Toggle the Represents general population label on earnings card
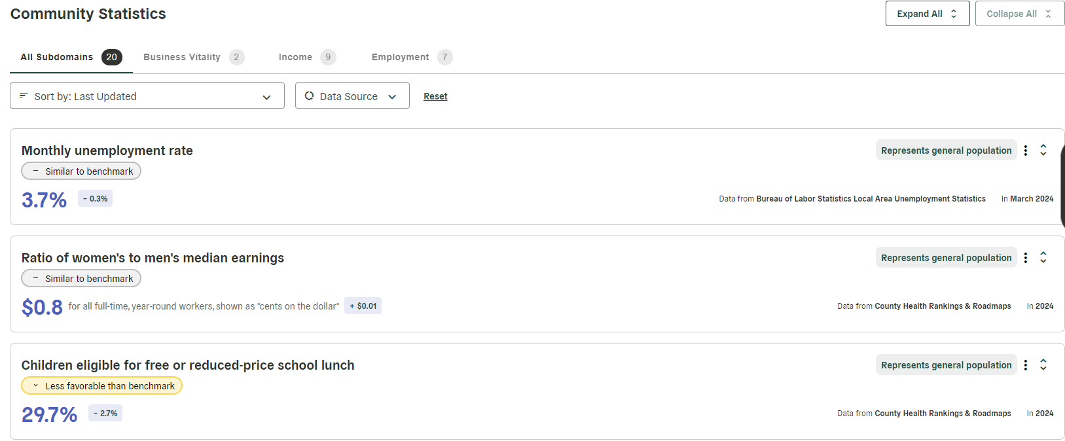Viewport: 1065px width, 441px height. pyautogui.click(x=946, y=257)
